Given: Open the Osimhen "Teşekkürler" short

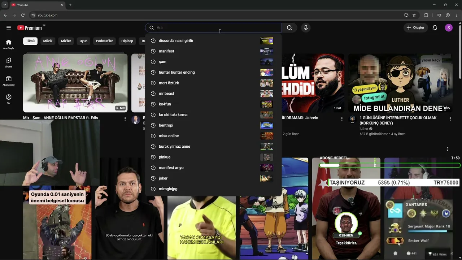Looking at the screenshot, I should coord(346,209).
